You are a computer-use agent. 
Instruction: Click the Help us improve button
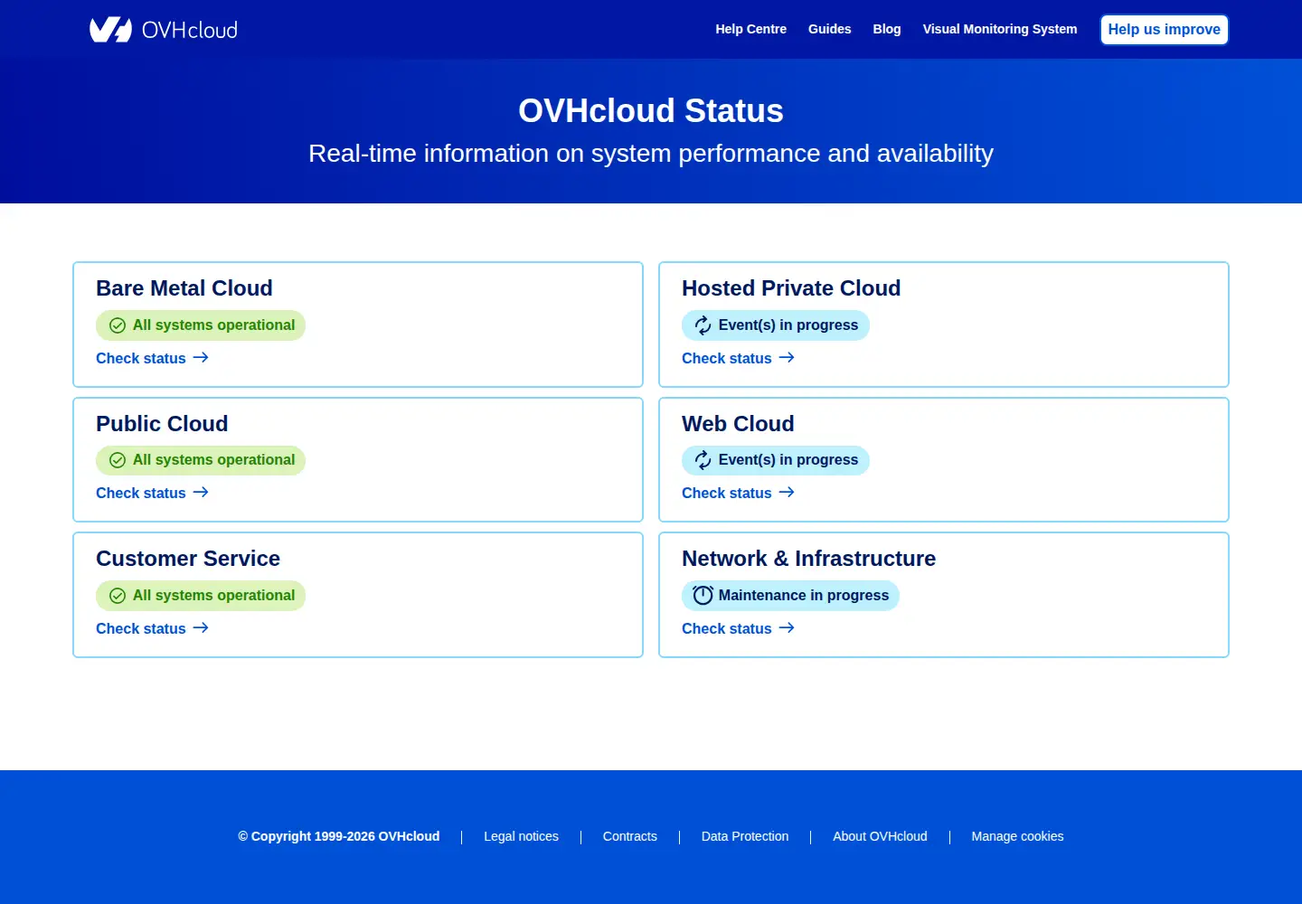[x=1165, y=30]
